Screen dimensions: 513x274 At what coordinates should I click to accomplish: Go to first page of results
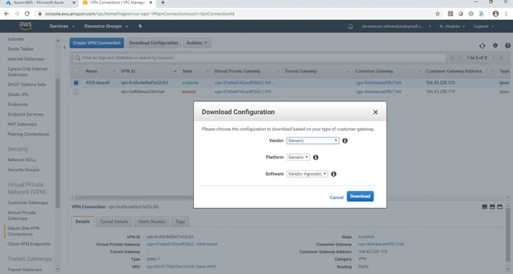click(453, 58)
